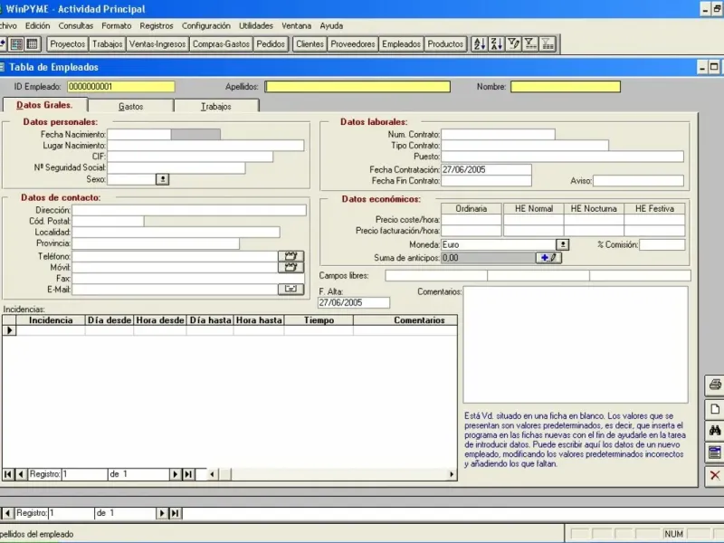This screenshot has width=724, height=543.
Task: Click the printer icon on the right sidebar
Action: click(714, 386)
